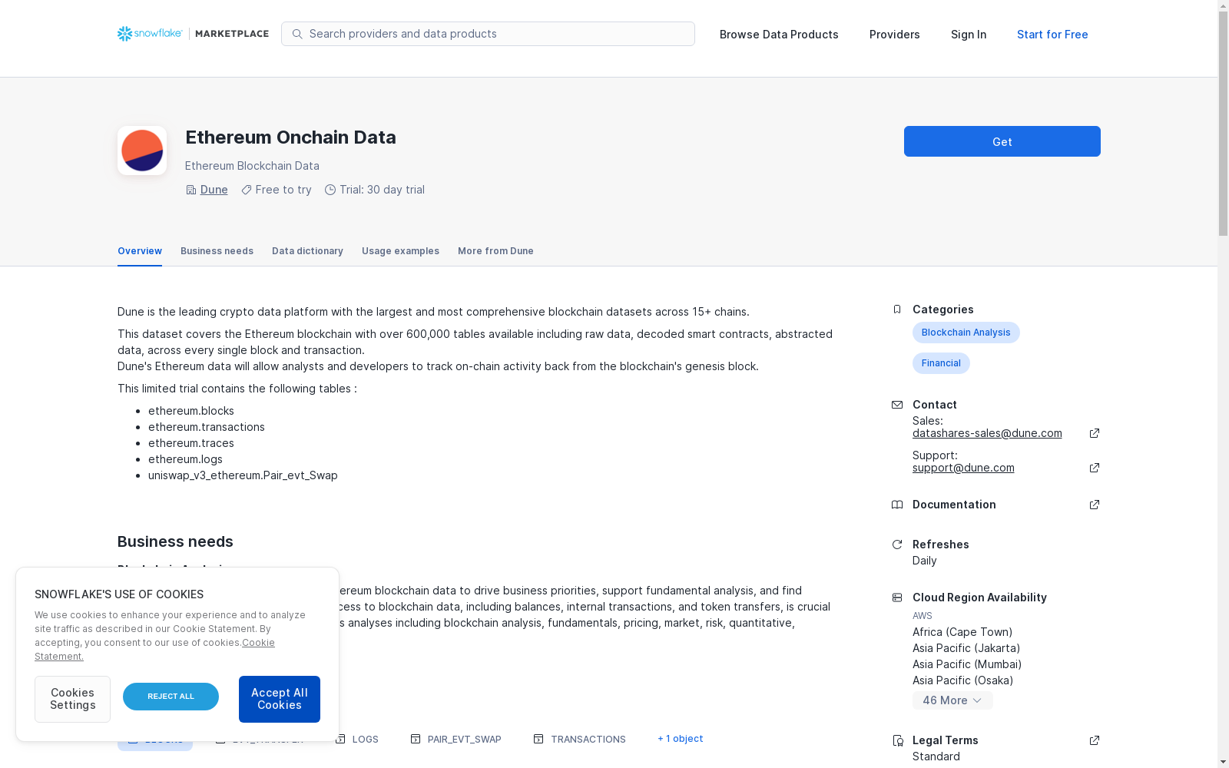Click the trial clock icon

(x=330, y=190)
